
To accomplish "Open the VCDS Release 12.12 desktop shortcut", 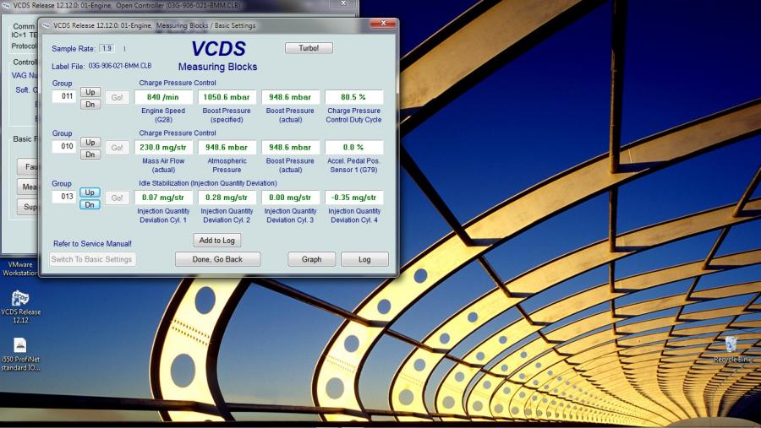I will 21,300.
